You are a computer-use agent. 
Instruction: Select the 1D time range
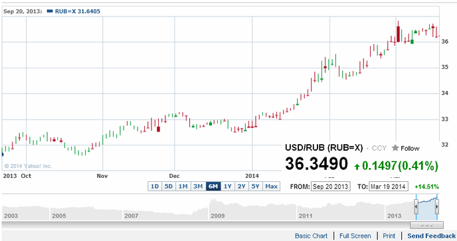coord(155,186)
